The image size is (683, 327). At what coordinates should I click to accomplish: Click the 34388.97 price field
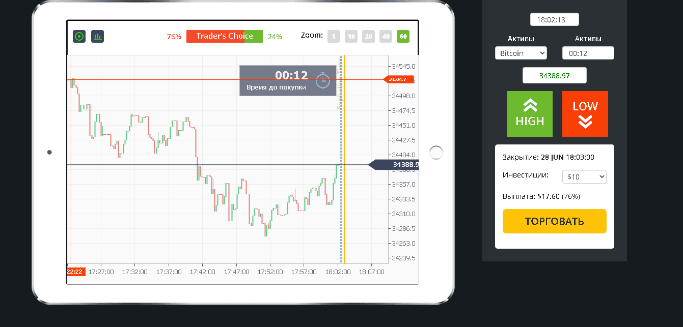[554, 75]
